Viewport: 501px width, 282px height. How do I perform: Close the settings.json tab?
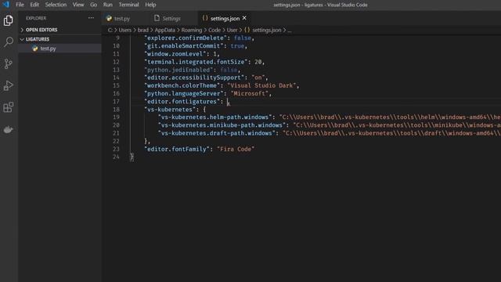pyautogui.click(x=244, y=18)
